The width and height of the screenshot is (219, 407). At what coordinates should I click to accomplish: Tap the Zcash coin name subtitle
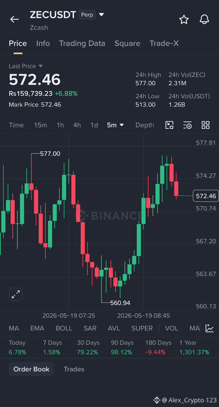(39, 28)
